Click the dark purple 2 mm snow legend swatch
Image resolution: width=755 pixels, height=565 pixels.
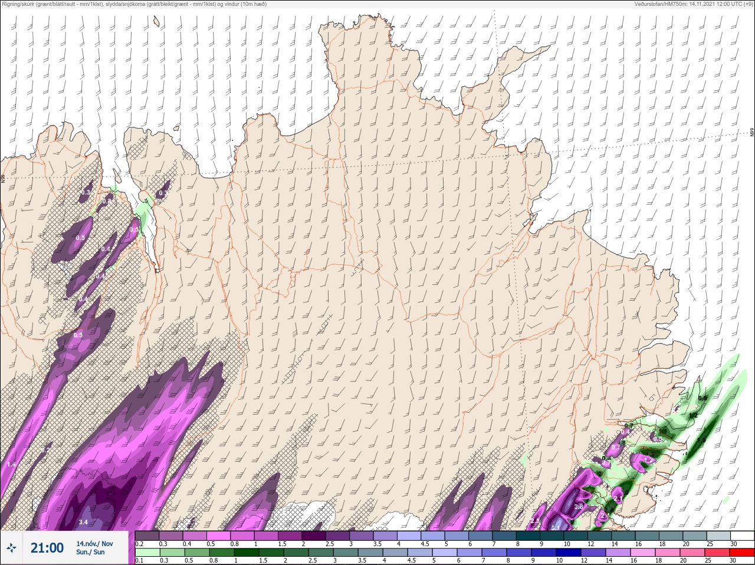313,536
